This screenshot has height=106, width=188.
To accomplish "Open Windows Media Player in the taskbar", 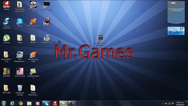I will pos(38,103).
